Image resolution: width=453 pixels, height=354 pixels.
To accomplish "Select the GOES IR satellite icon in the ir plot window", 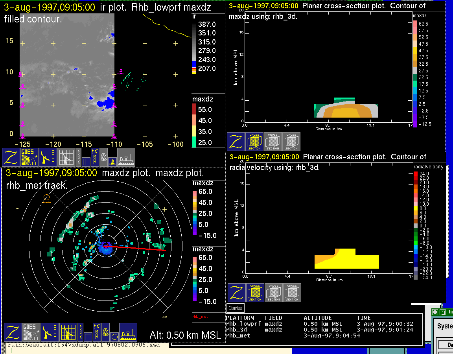I will (x=30, y=157).
